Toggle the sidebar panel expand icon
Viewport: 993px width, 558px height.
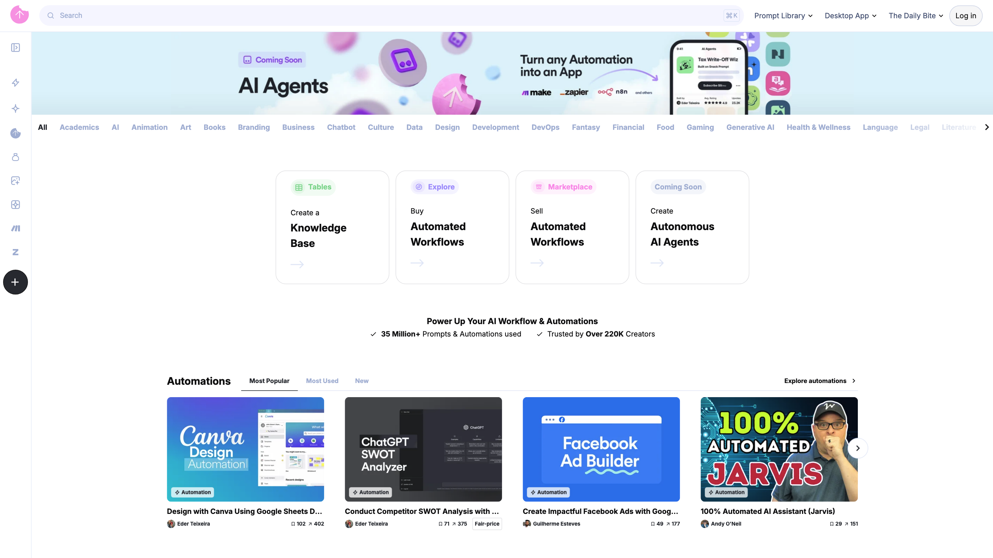point(16,48)
